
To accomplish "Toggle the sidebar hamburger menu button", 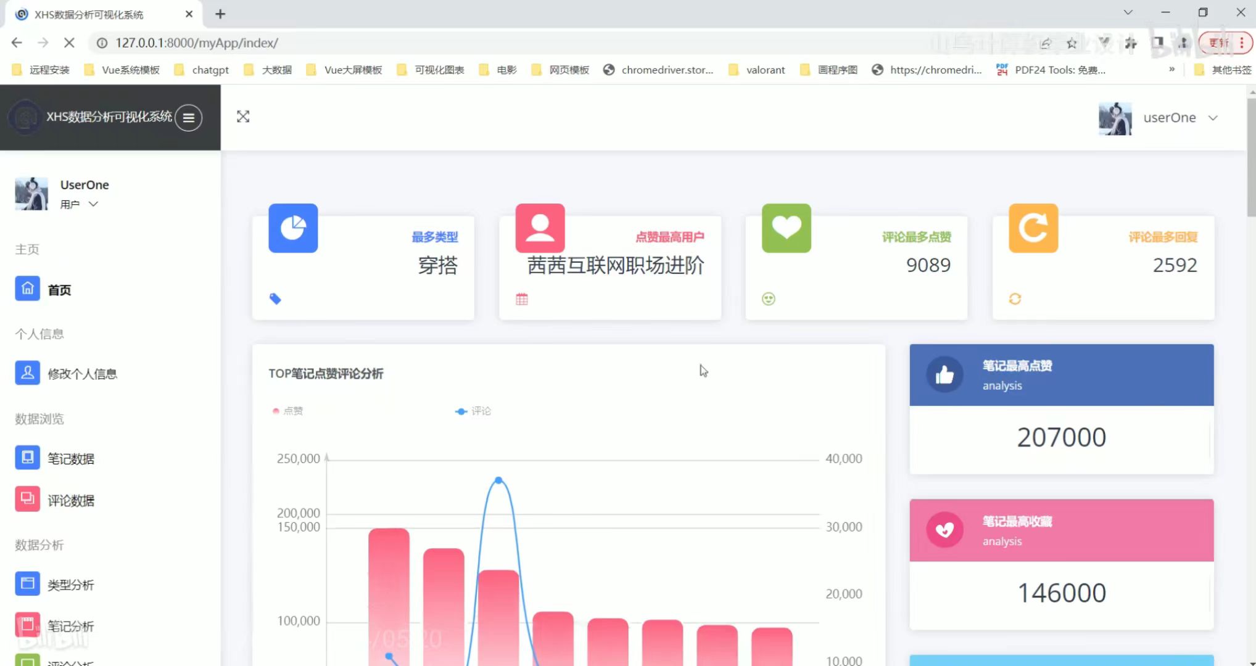I will pyautogui.click(x=188, y=117).
